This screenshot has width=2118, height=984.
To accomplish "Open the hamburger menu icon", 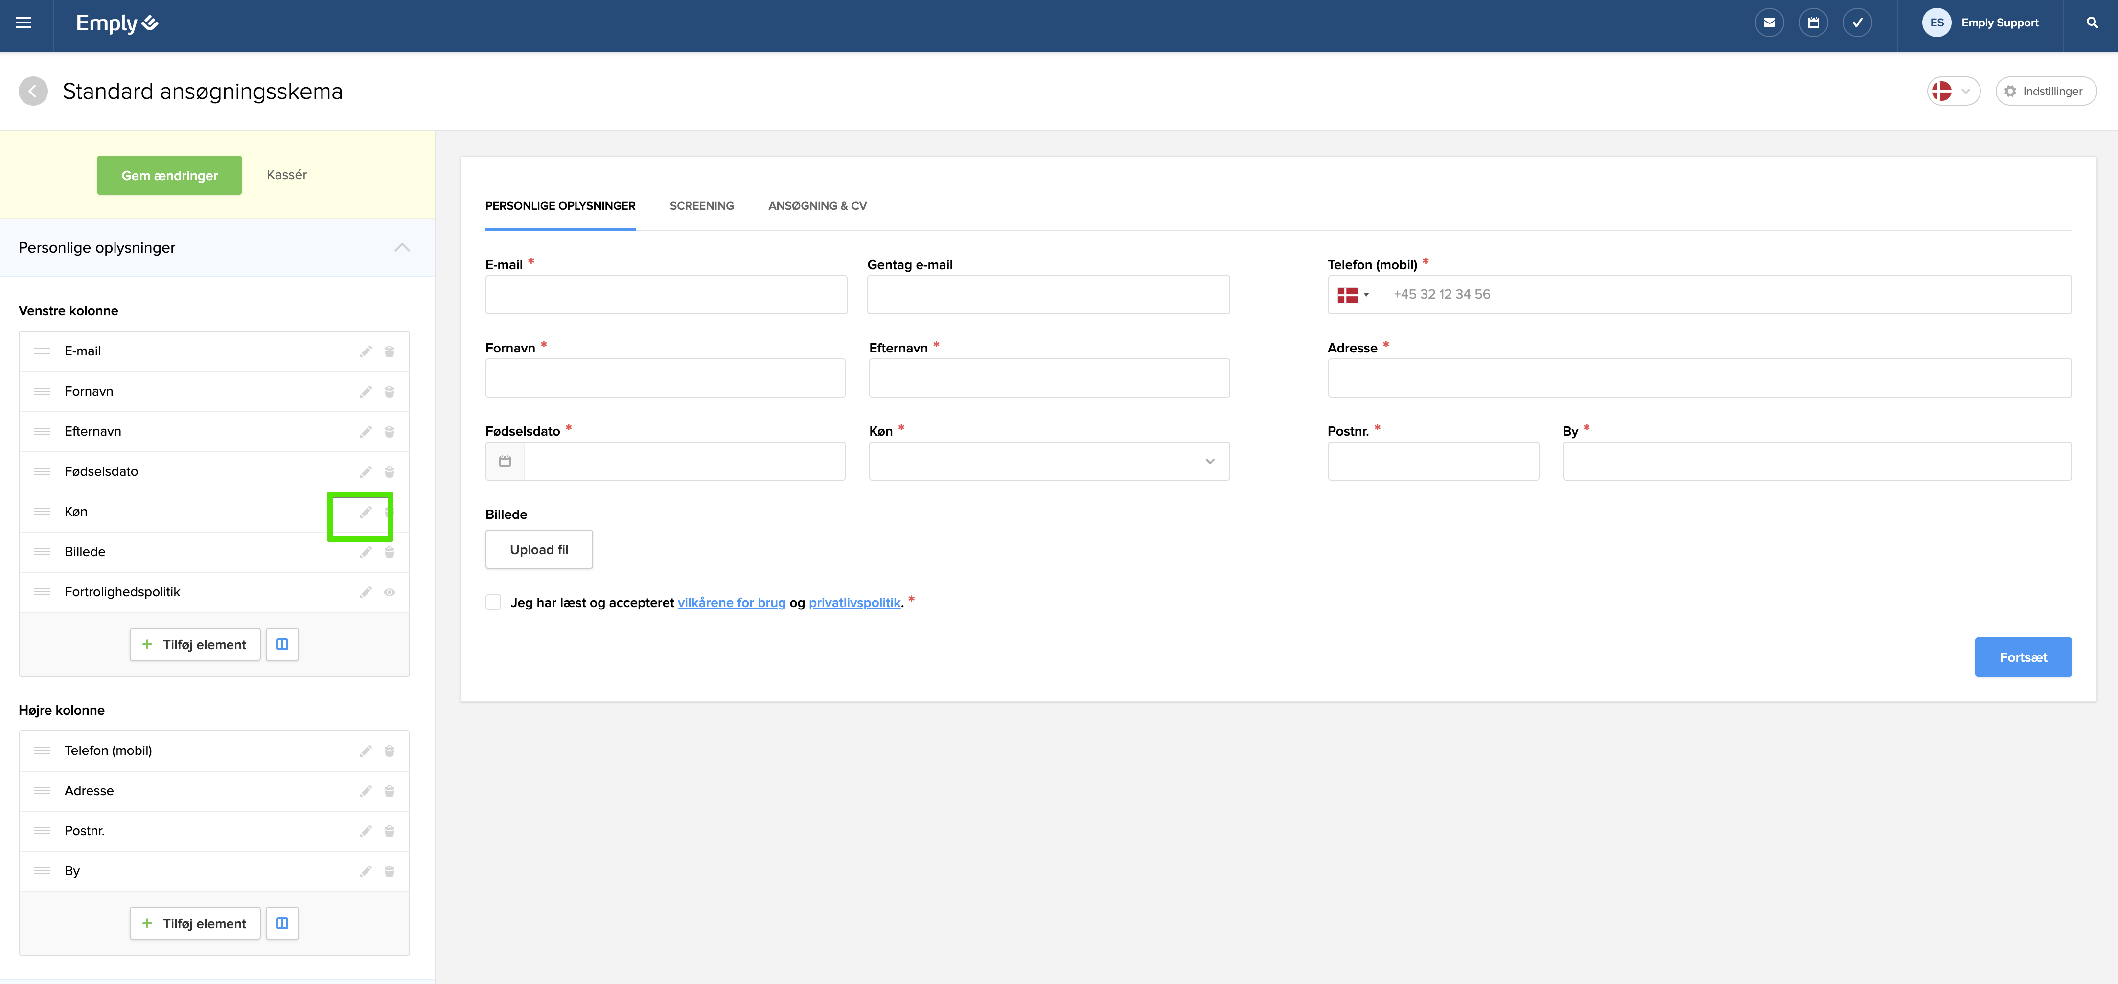I will pos(24,23).
